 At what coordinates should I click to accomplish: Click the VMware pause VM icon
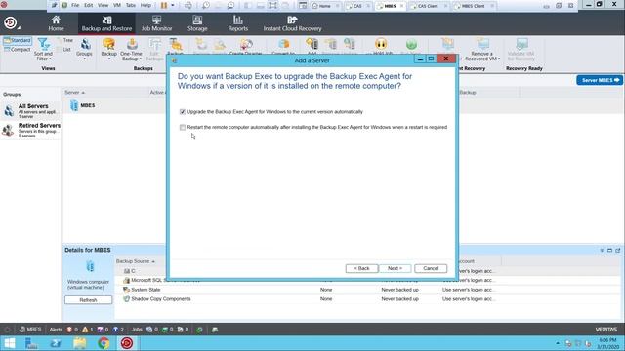tap(164, 5)
